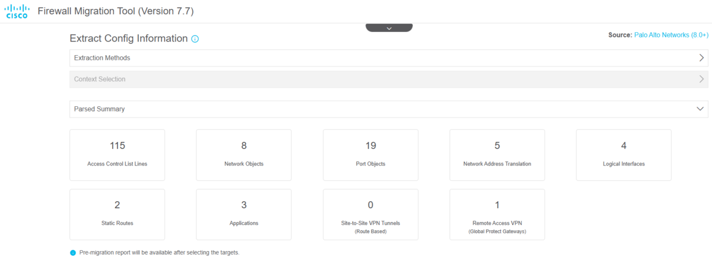
Task: Select the Network Objects card
Action: click(244, 155)
